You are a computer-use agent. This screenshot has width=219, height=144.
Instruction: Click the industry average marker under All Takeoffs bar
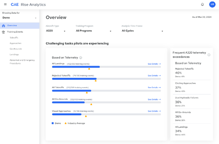pos(87,93)
